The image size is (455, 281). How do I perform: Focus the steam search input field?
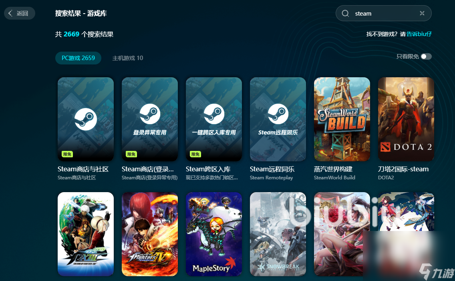[x=384, y=13]
